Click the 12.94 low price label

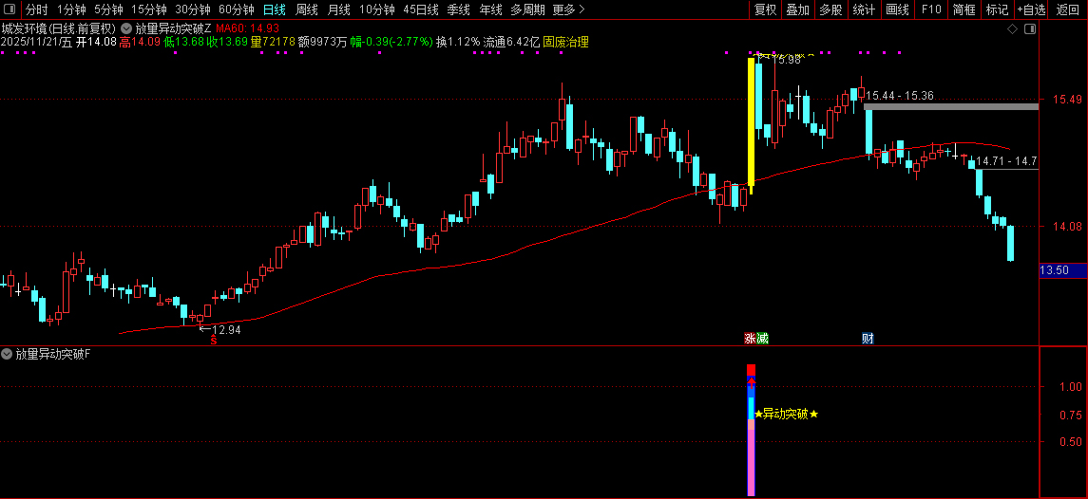click(x=226, y=330)
